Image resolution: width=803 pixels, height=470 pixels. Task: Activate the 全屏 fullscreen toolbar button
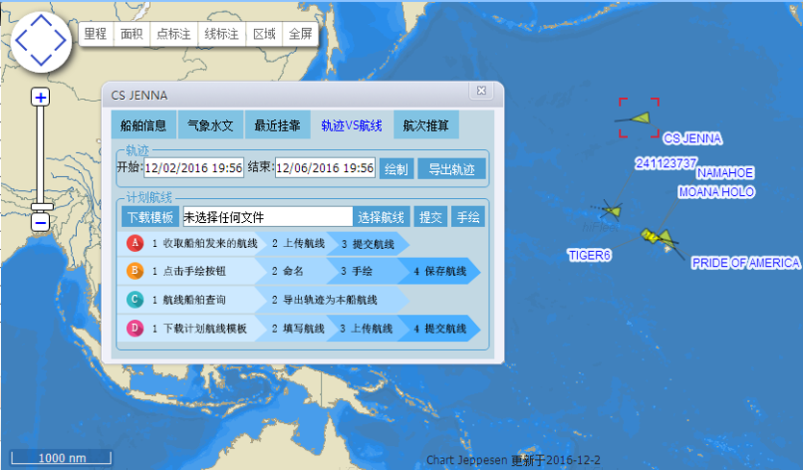[x=300, y=34]
